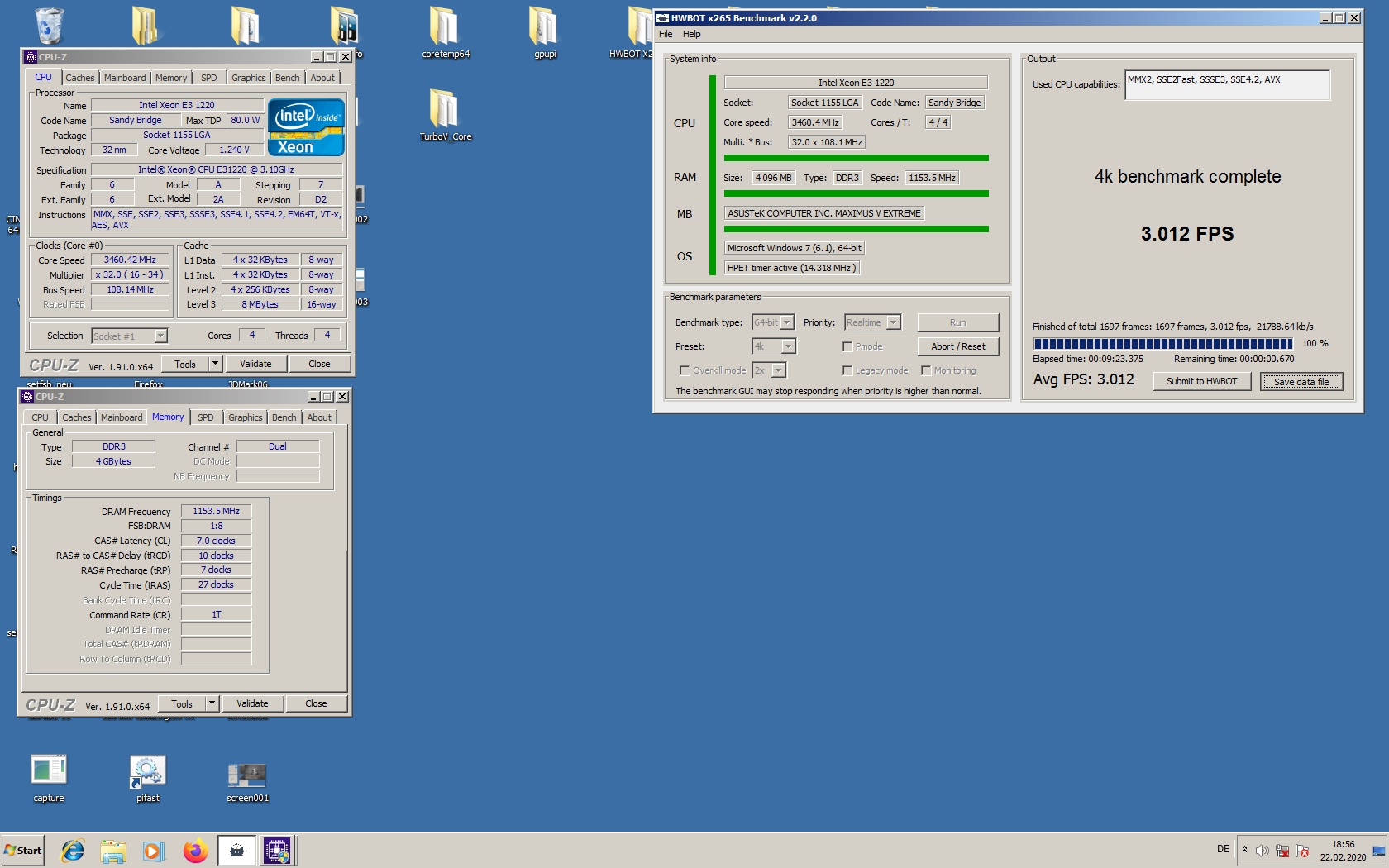The height and width of the screenshot is (868, 1389).
Task: Launch Internet Explorer from taskbar
Action: point(73,850)
